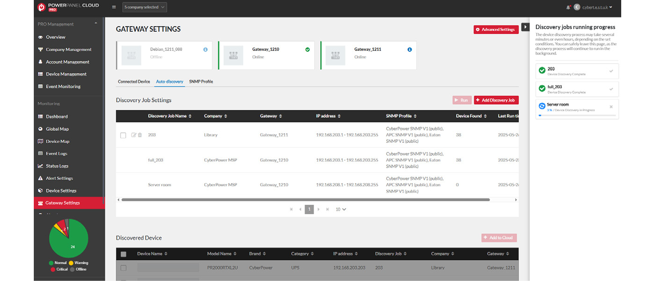This screenshot has width=655, height=281.
Task: Check the PR2000RTXL2U device row
Action: (x=124, y=268)
